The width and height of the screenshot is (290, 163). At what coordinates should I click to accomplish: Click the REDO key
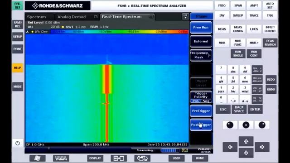click(271, 80)
